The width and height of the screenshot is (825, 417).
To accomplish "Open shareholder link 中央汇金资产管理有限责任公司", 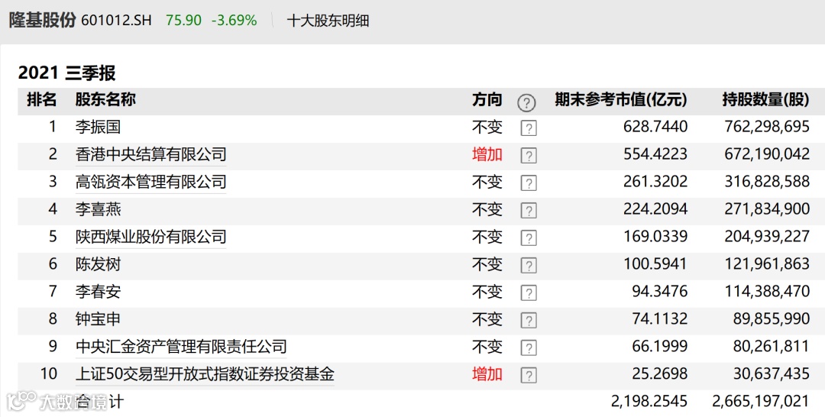I will (181, 347).
